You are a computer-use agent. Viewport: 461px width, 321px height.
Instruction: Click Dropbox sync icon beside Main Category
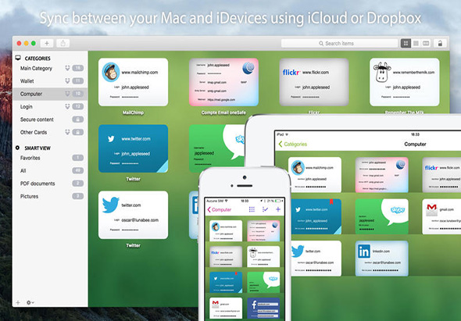(x=67, y=68)
